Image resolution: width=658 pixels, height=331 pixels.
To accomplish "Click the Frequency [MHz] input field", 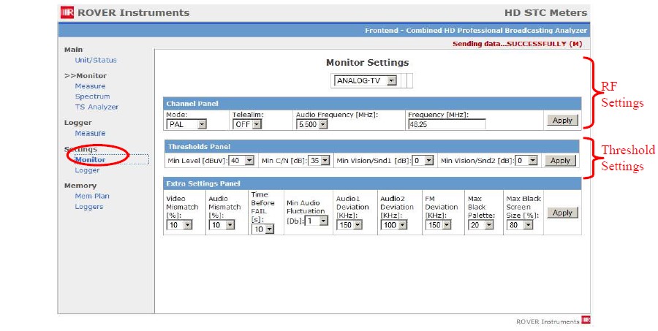I will (447, 125).
